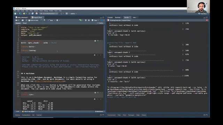Stop the render with the red button
The height and width of the screenshot is (125, 223).
(x=207, y=20)
